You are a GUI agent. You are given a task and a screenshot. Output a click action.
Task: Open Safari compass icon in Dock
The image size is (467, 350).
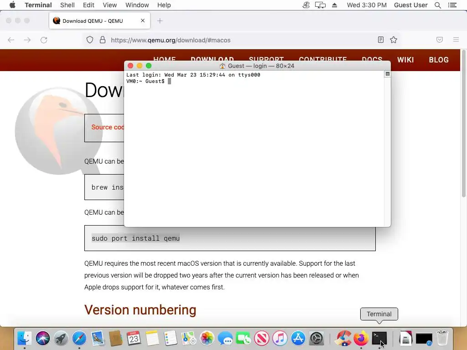(79, 339)
